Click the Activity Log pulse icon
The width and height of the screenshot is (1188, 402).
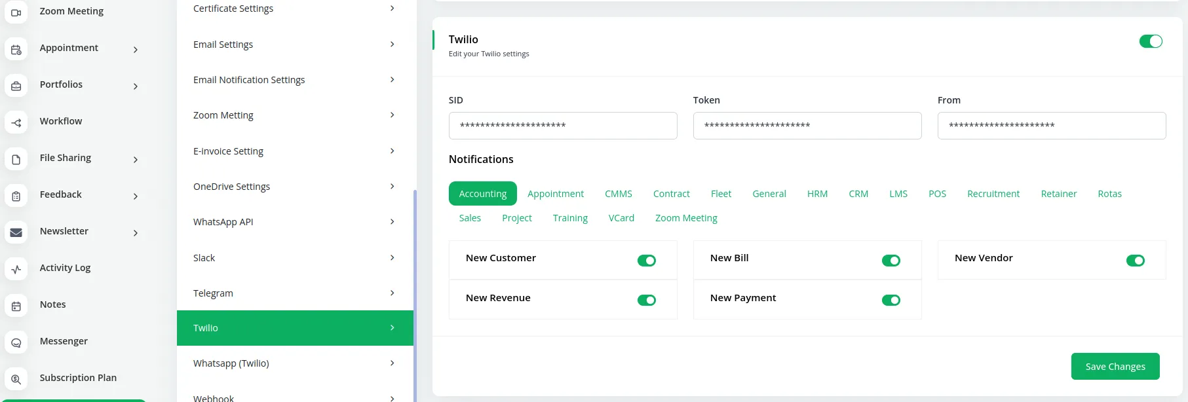coord(16,269)
